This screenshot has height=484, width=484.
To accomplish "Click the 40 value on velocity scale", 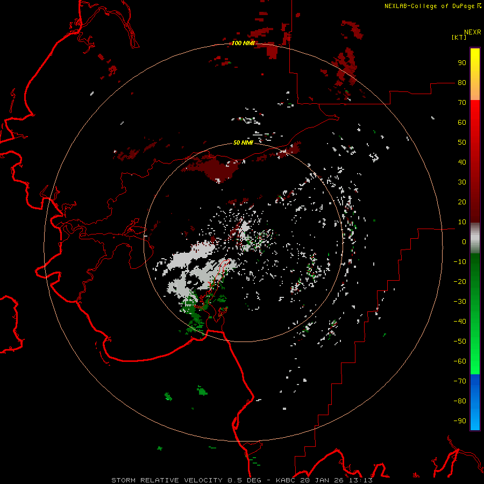I will tap(462, 162).
